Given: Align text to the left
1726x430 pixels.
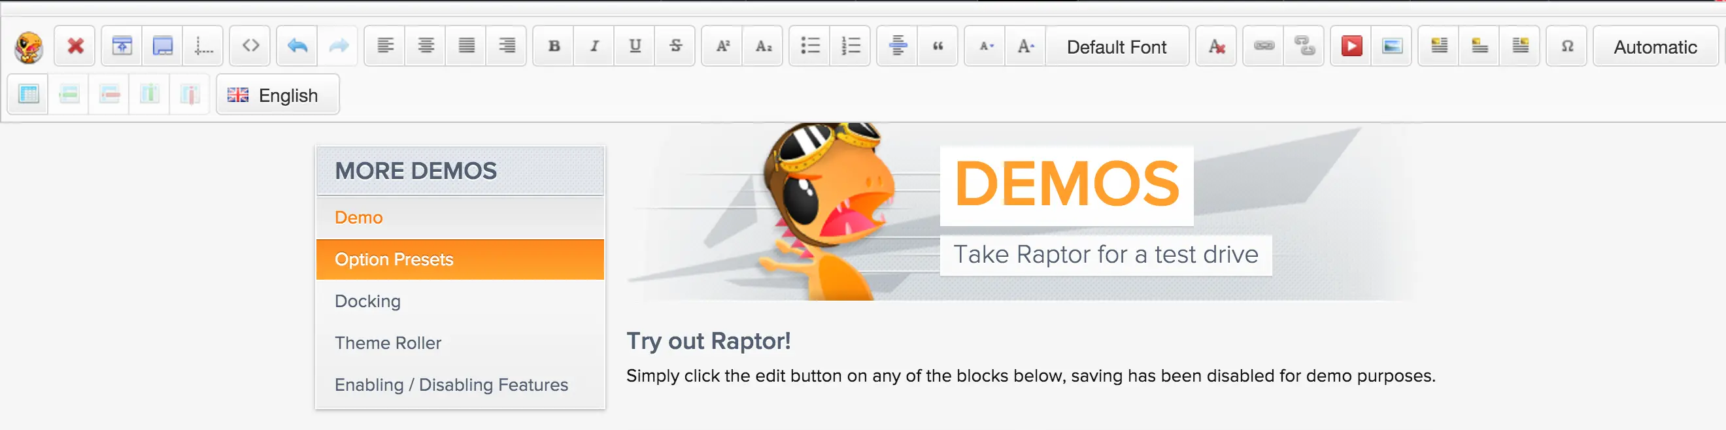Looking at the screenshot, I should click(385, 46).
